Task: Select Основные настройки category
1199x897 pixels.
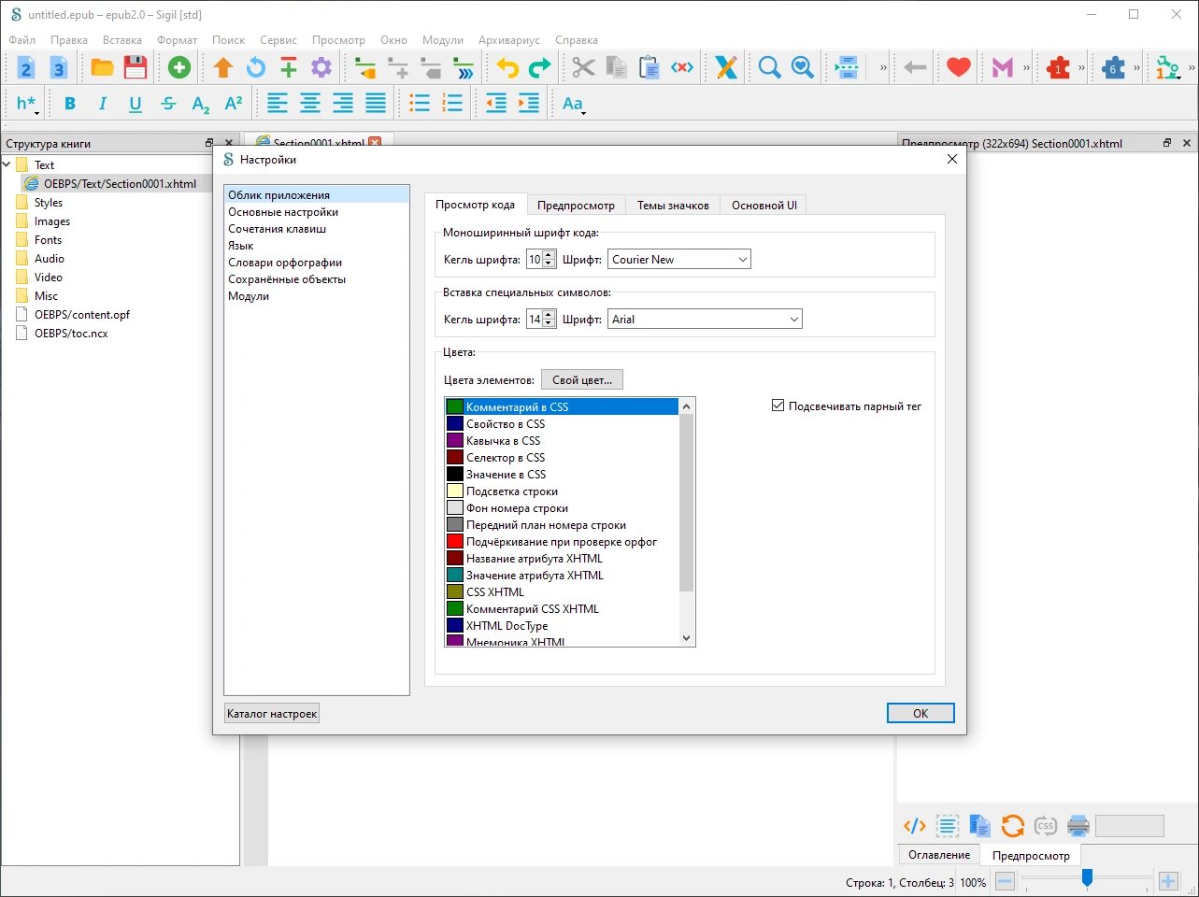Action: 317,212
